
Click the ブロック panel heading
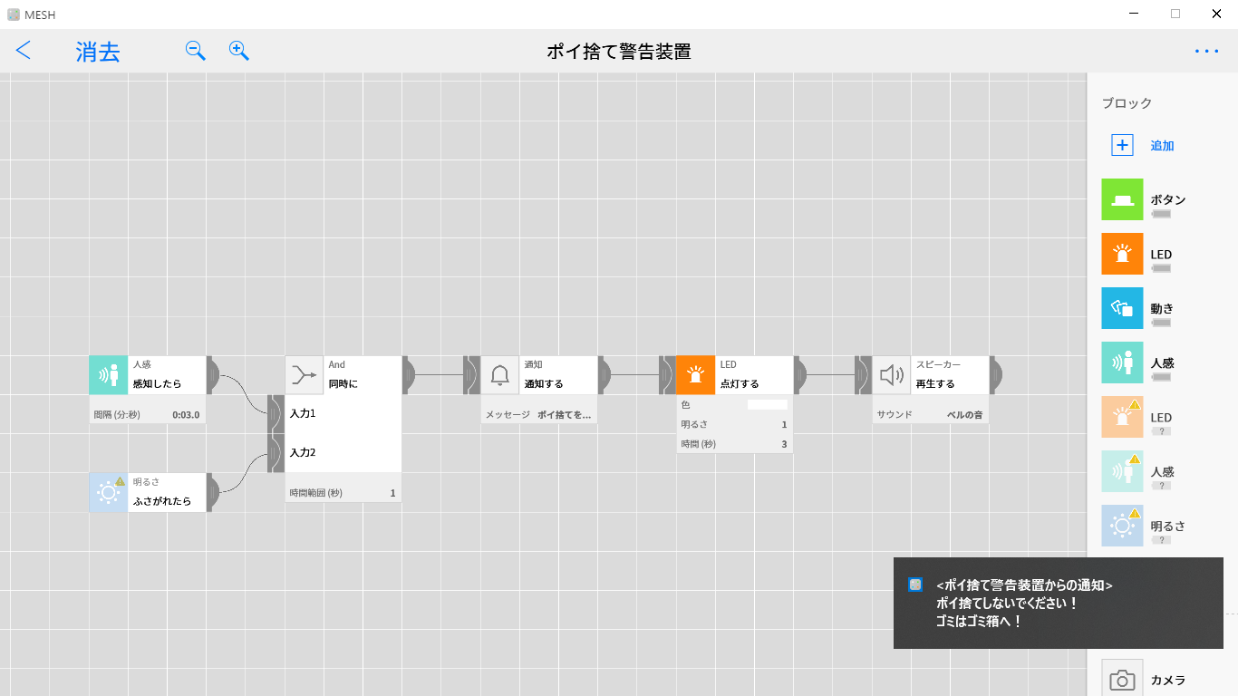(1127, 103)
